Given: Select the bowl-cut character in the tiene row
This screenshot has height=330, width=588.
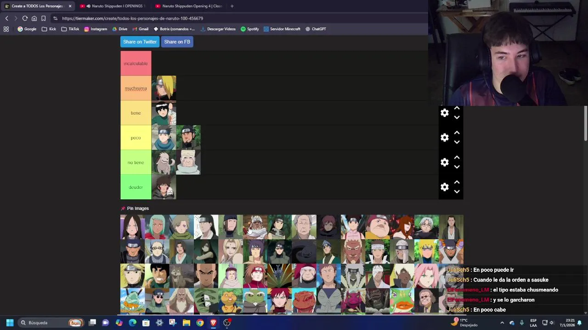Looking at the screenshot, I should coord(164,113).
